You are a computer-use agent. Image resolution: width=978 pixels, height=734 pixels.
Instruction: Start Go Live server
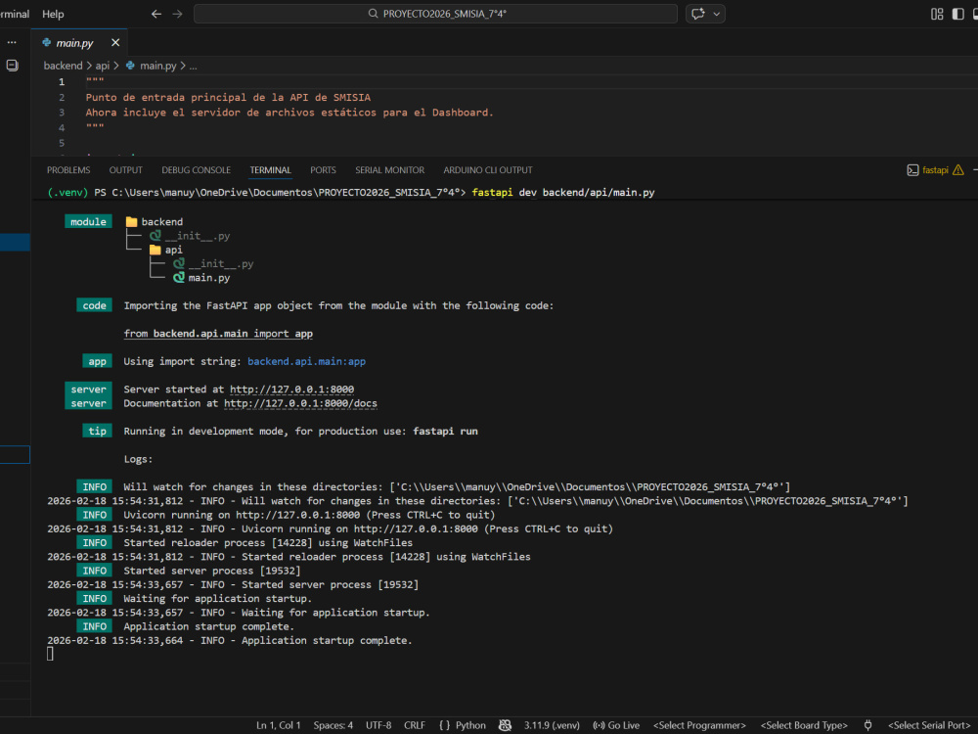616,725
